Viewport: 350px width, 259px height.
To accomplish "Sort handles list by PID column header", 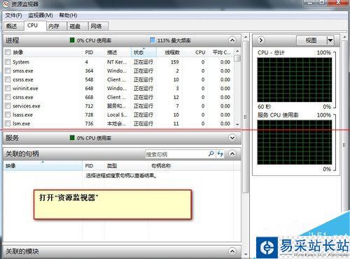I will 93,166.
